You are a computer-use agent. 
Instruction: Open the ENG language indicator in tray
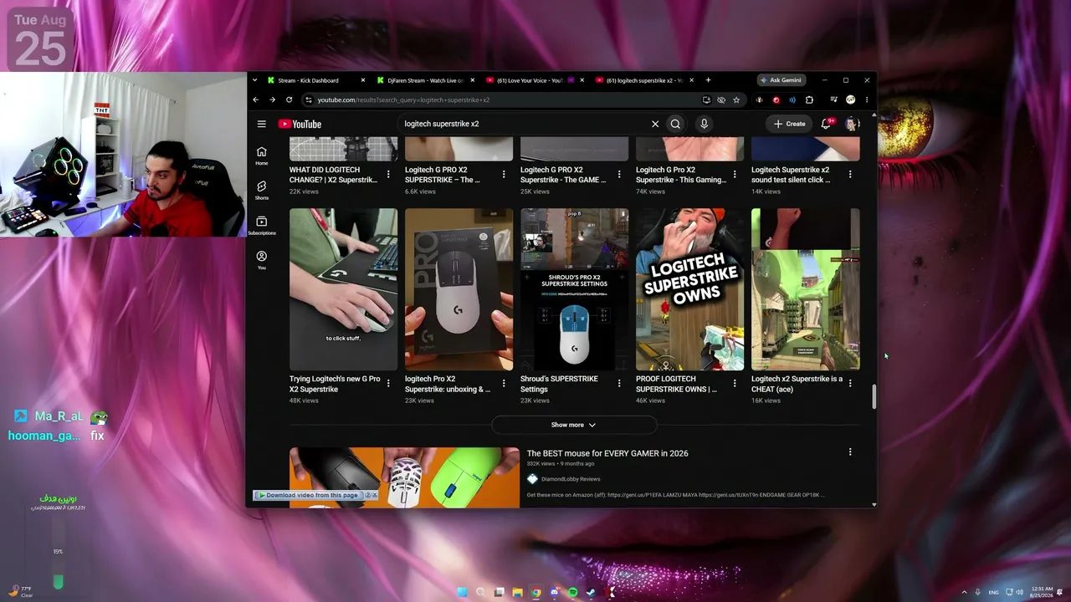(x=993, y=593)
